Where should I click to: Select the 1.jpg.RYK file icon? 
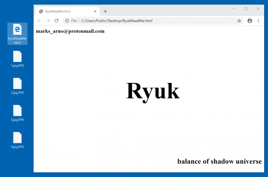(17, 59)
